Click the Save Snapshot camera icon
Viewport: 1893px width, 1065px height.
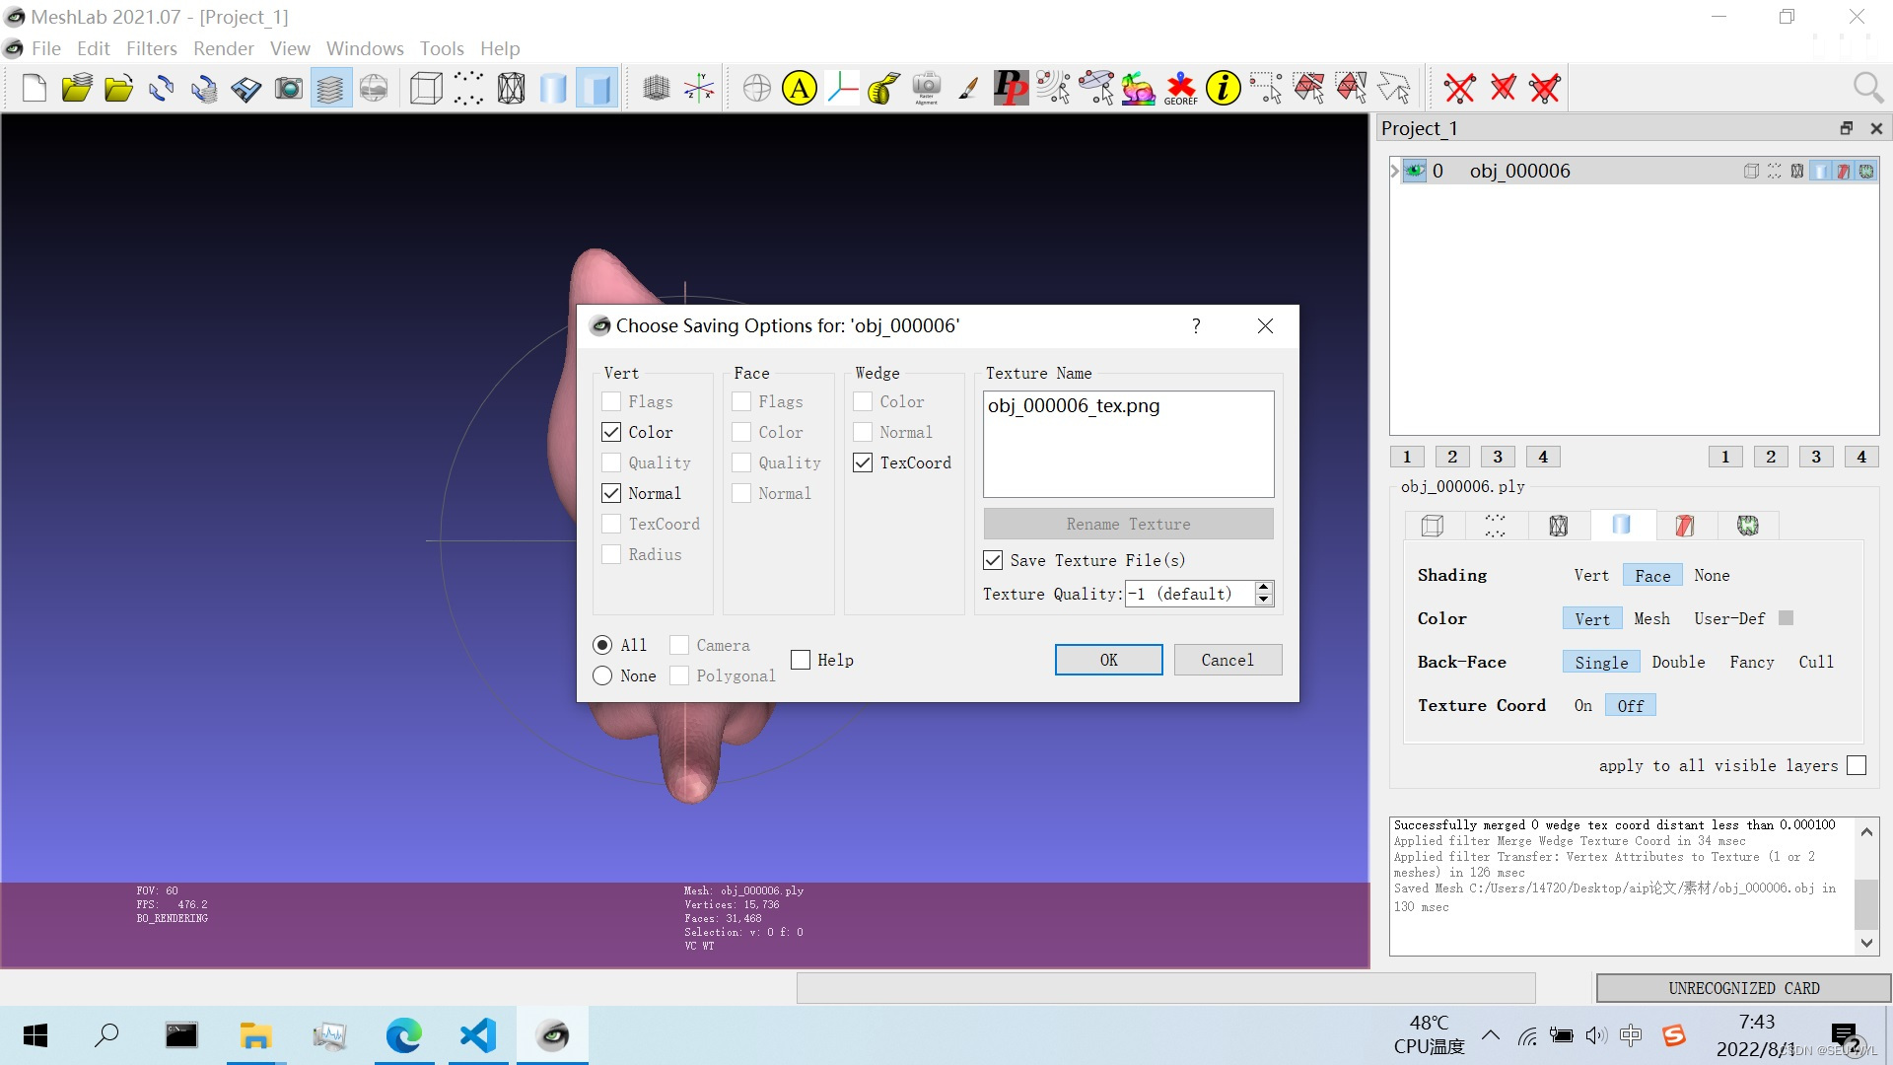pyautogui.click(x=288, y=89)
